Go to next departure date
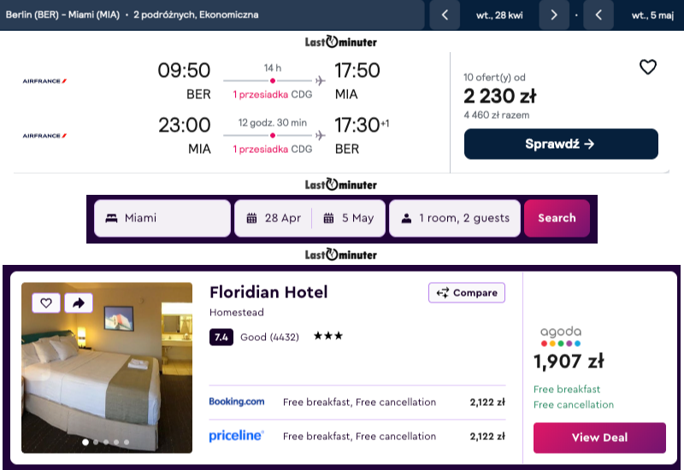The height and width of the screenshot is (470, 684). point(554,15)
